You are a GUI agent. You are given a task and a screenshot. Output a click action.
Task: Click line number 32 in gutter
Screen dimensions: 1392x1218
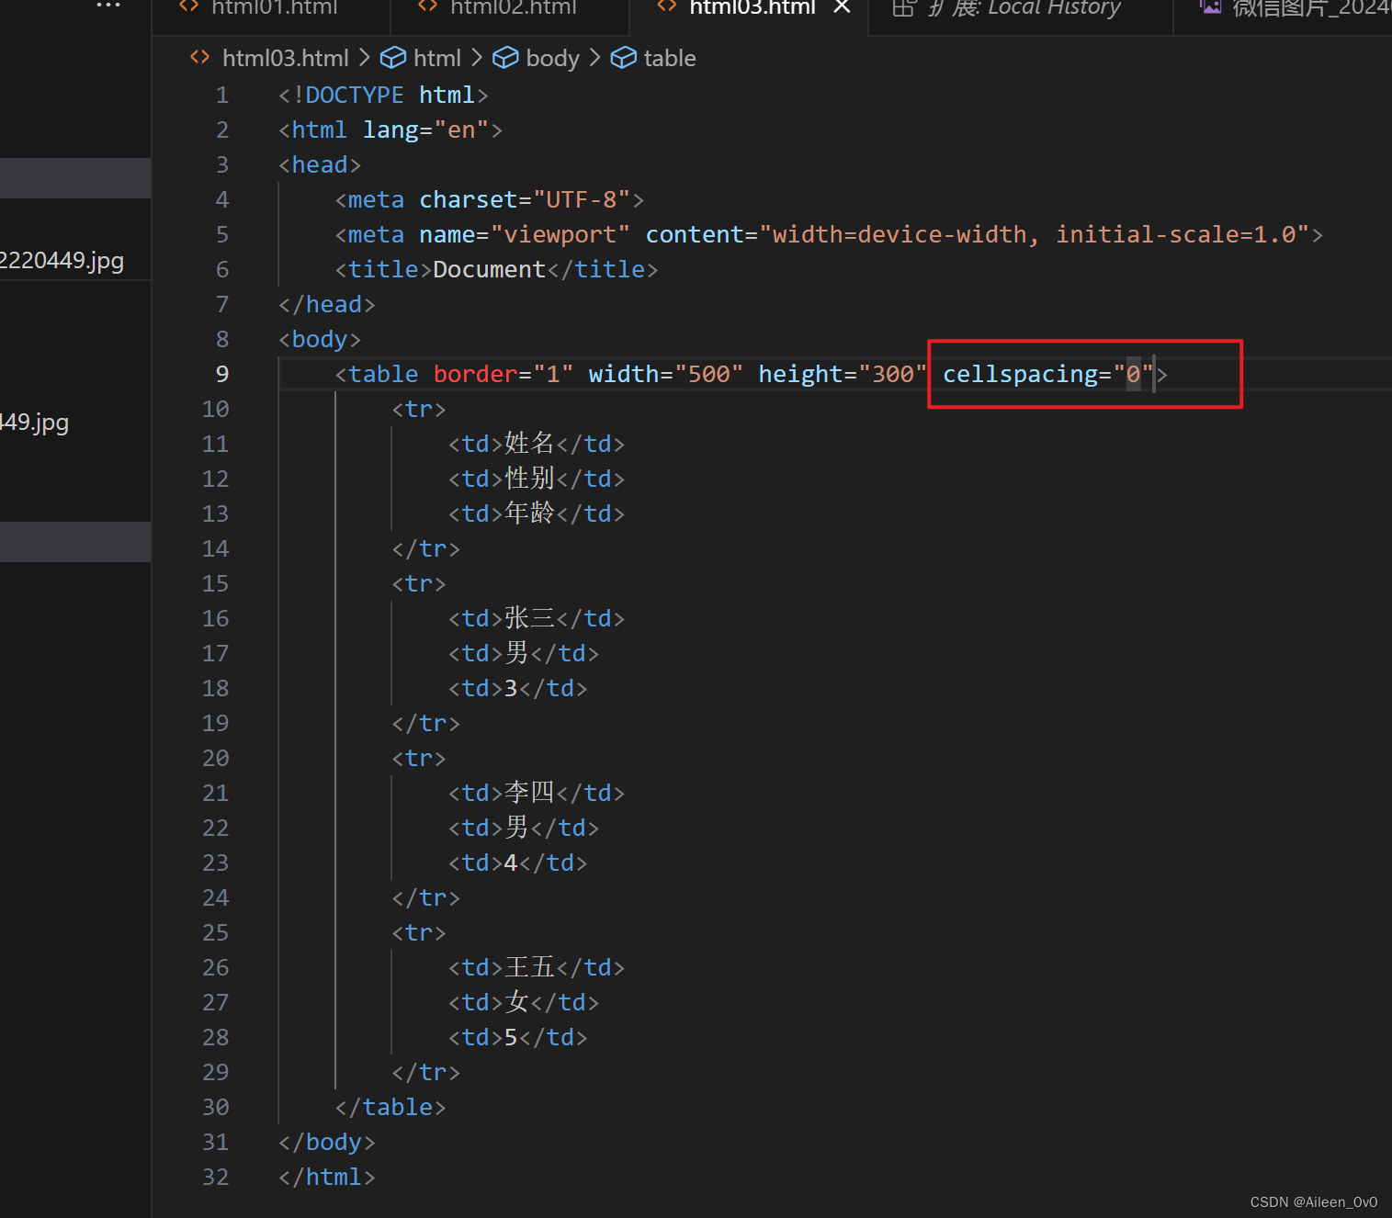click(216, 1177)
